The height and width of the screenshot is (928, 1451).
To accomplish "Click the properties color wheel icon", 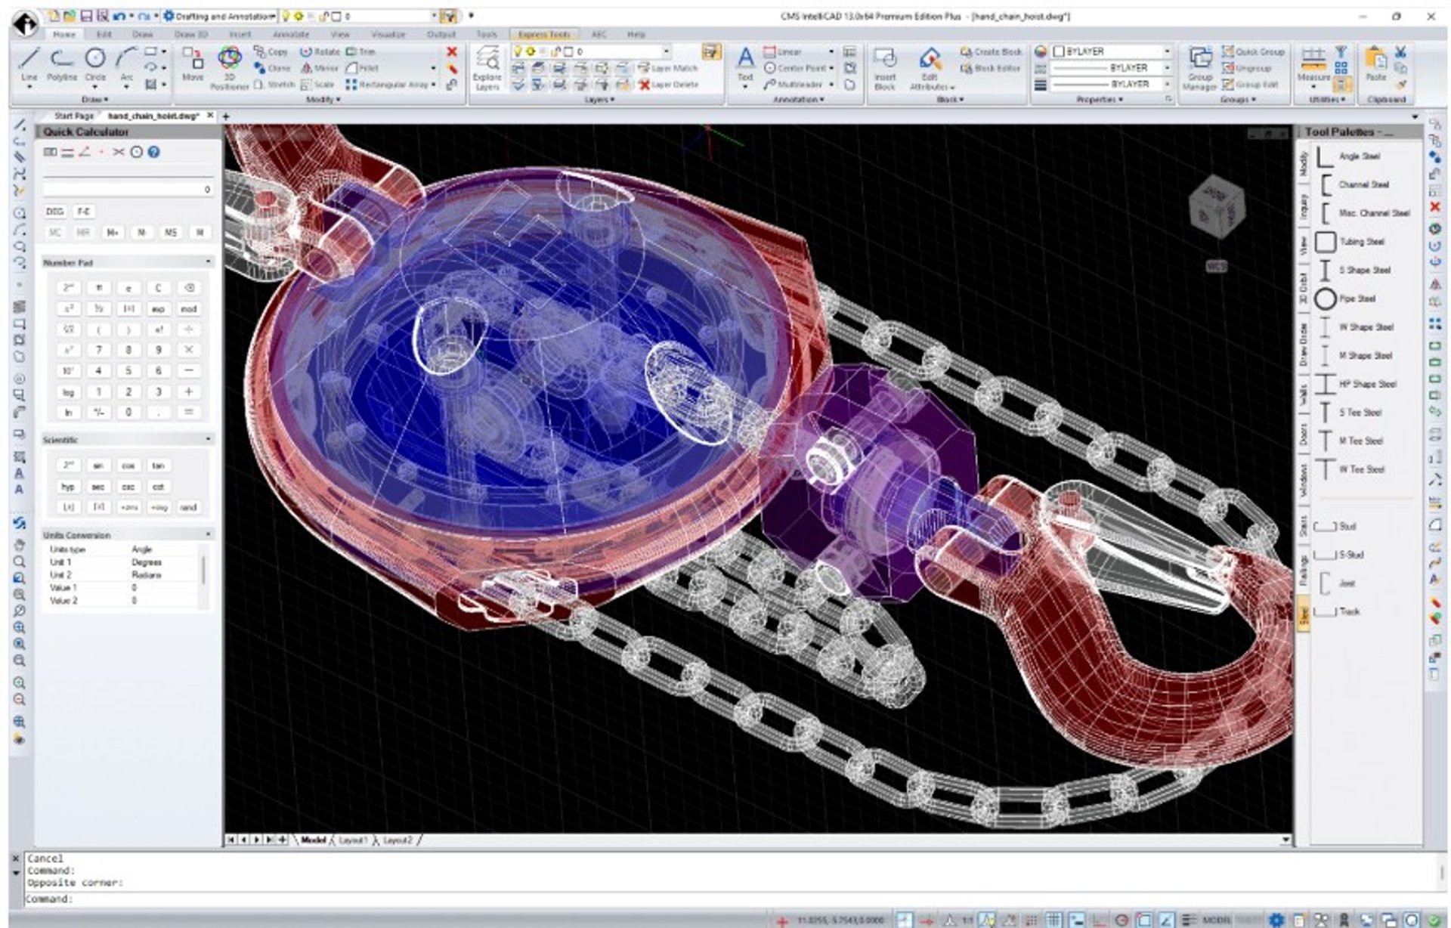I will click(1041, 51).
